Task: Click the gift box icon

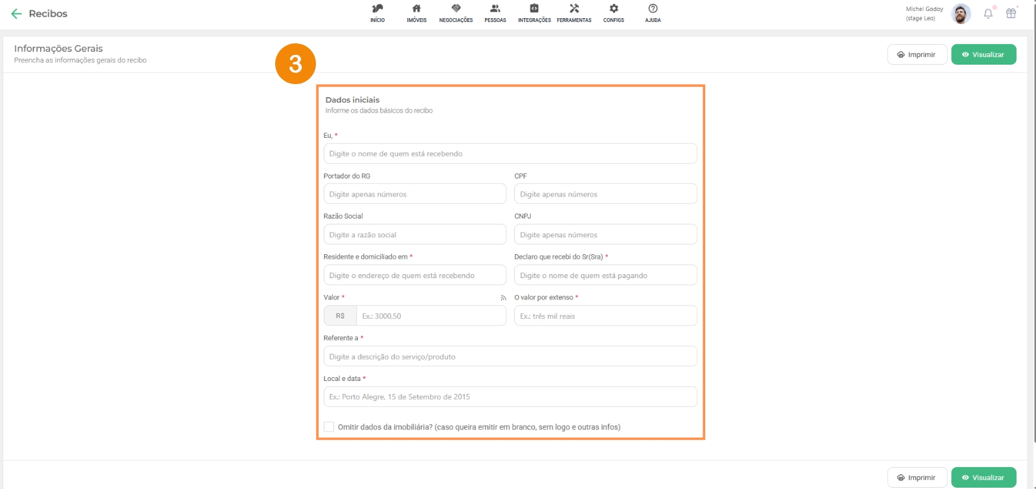Action: pyautogui.click(x=1011, y=14)
